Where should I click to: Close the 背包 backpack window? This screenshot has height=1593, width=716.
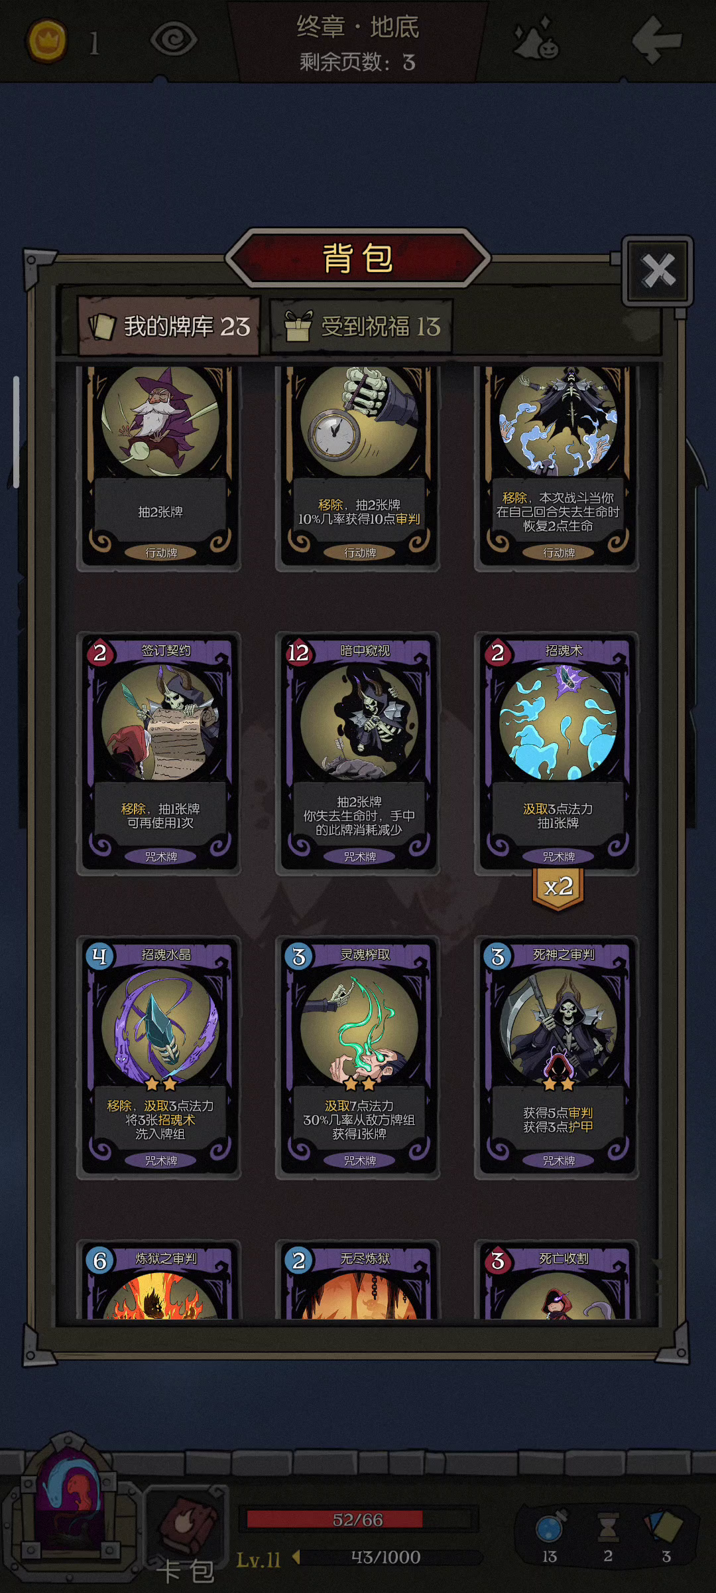658,271
